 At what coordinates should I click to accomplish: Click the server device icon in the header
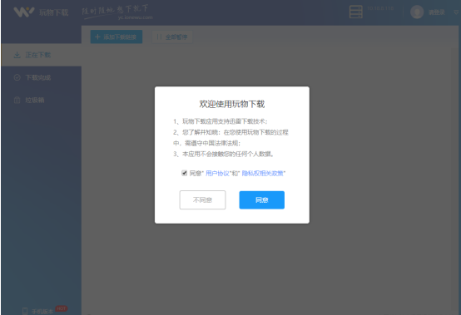[356, 12]
